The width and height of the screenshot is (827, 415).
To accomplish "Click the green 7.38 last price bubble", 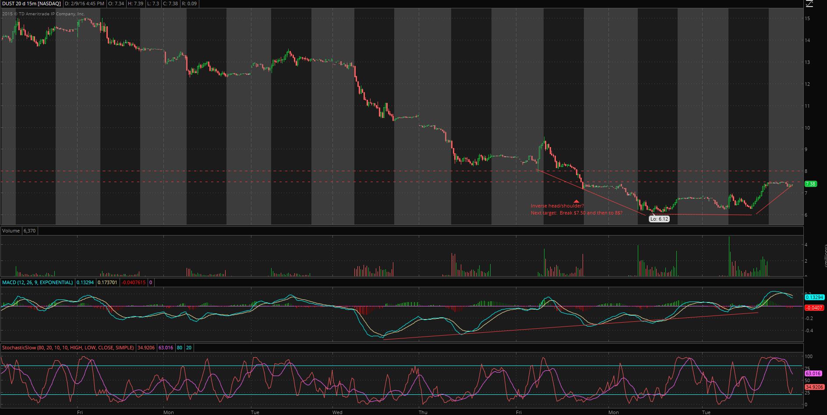I will point(810,184).
